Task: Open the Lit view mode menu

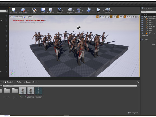Action: (x=26, y=17)
